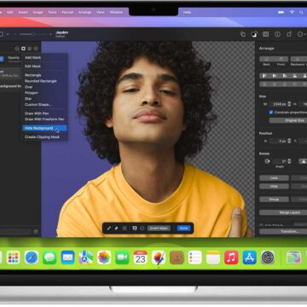Viewport: 307px width, 307px height.
Task: Open Maps from the Dock
Action: (x=86, y=258)
